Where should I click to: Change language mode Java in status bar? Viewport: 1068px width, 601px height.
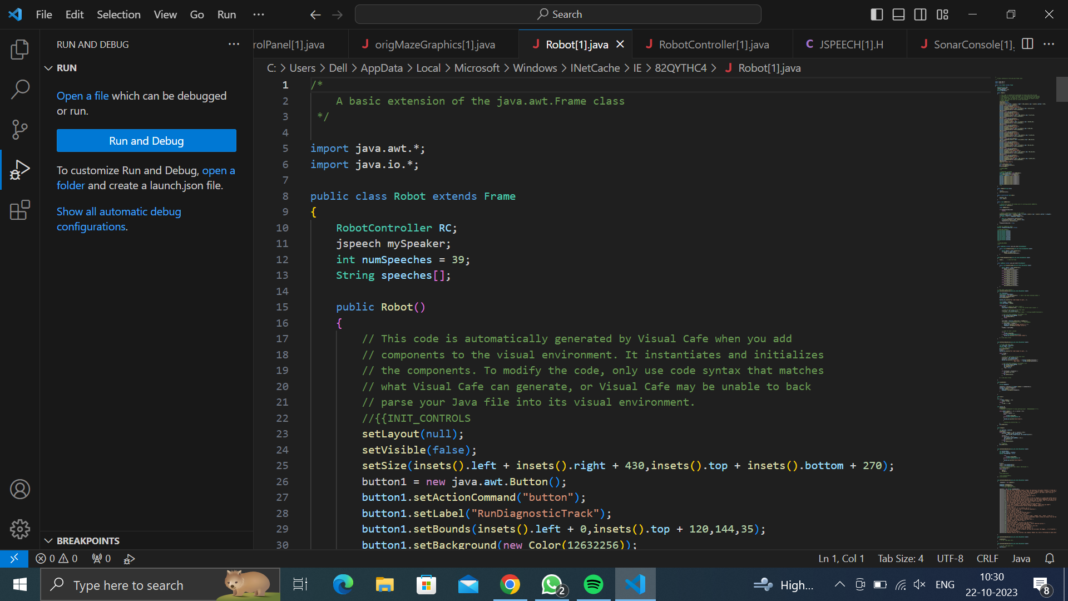point(1021,558)
